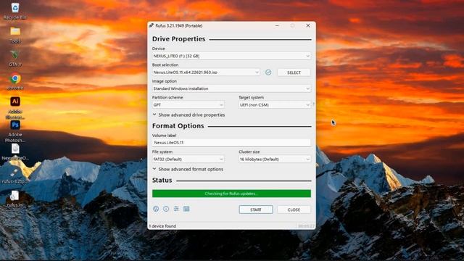Click the SELECT button to choose an ISO
This screenshot has height=261, width=464.
click(x=294, y=72)
